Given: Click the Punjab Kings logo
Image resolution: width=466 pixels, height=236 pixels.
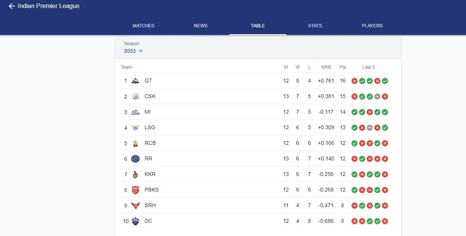Looking at the screenshot, I should tap(135, 190).
